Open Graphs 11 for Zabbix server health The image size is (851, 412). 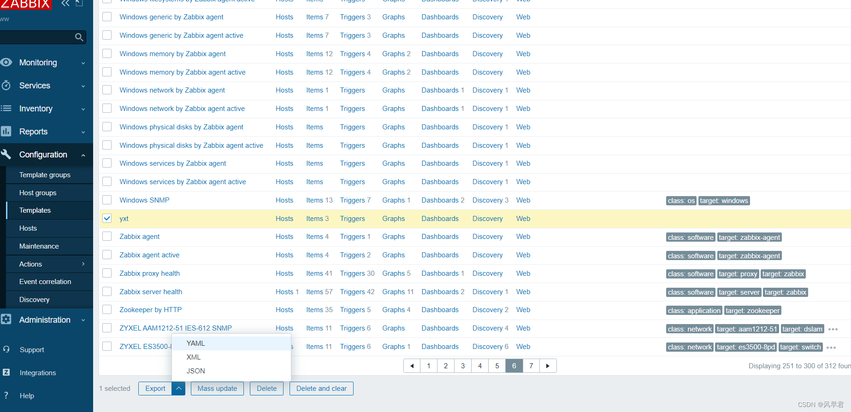point(398,292)
